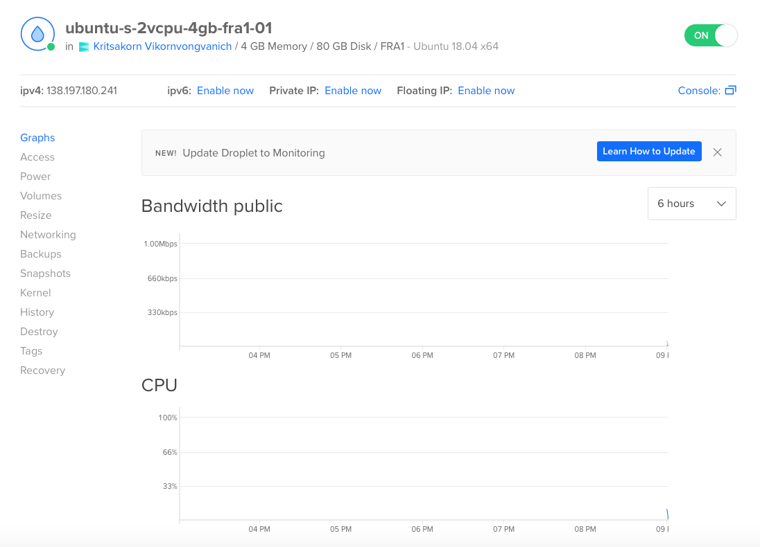This screenshot has height=547, width=760.
Task: Open the Destroy section
Action: tap(39, 332)
